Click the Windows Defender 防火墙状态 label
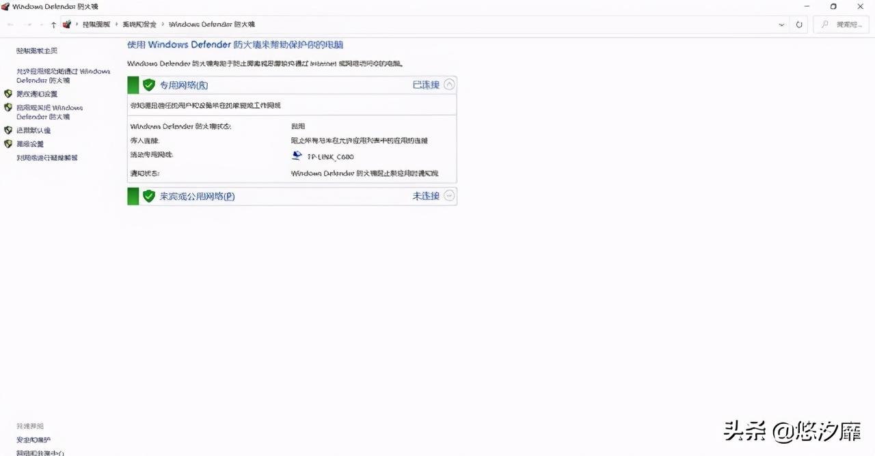The image size is (875, 456). [180, 127]
